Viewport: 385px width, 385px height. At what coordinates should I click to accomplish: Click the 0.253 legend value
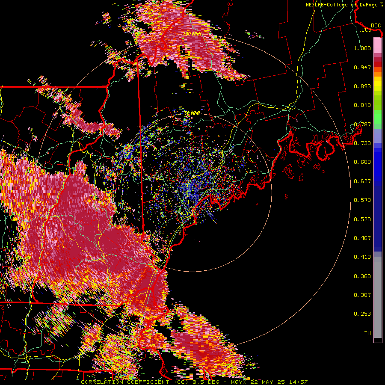[x=362, y=314]
